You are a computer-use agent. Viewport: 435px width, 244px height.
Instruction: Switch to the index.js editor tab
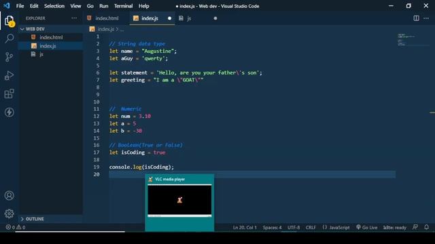152,18
